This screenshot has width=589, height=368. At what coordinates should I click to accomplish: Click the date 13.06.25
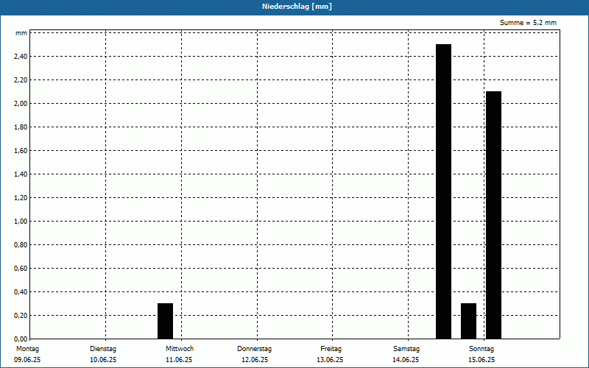click(x=330, y=360)
